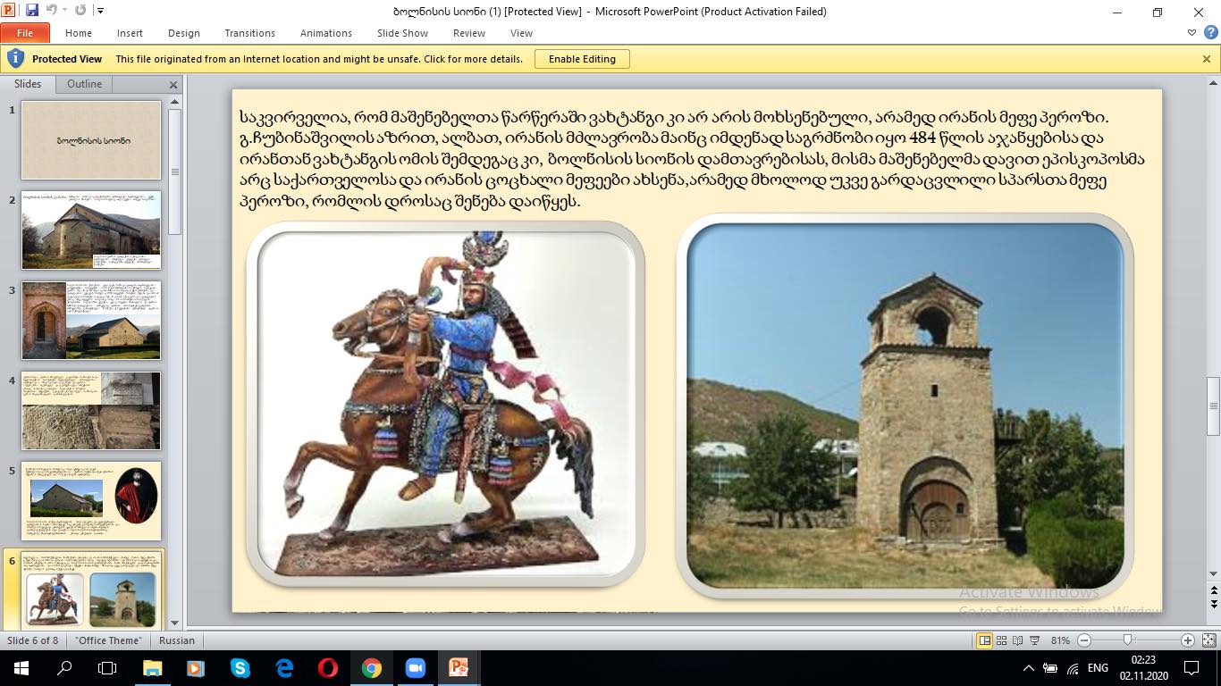Click the "Office Theme" status bar entry
The image size is (1221, 686).
tap(108, 640)
